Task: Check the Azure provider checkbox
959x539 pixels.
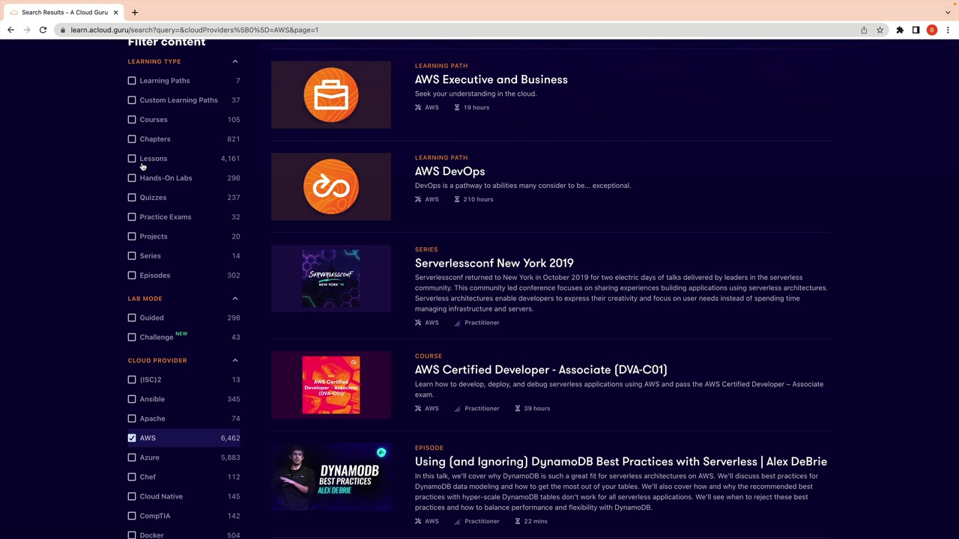Action: [132, 457]
